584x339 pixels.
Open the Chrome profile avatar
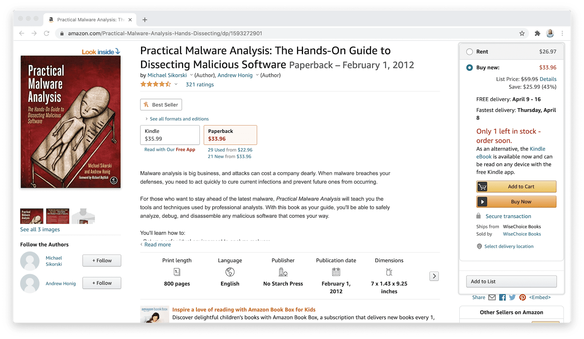(x=550, y=33)
